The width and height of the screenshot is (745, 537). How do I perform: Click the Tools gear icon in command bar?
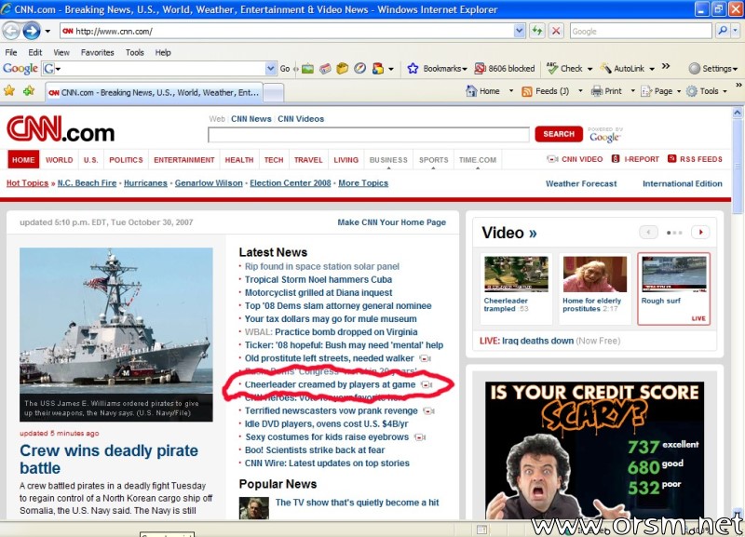click(692, 91)
